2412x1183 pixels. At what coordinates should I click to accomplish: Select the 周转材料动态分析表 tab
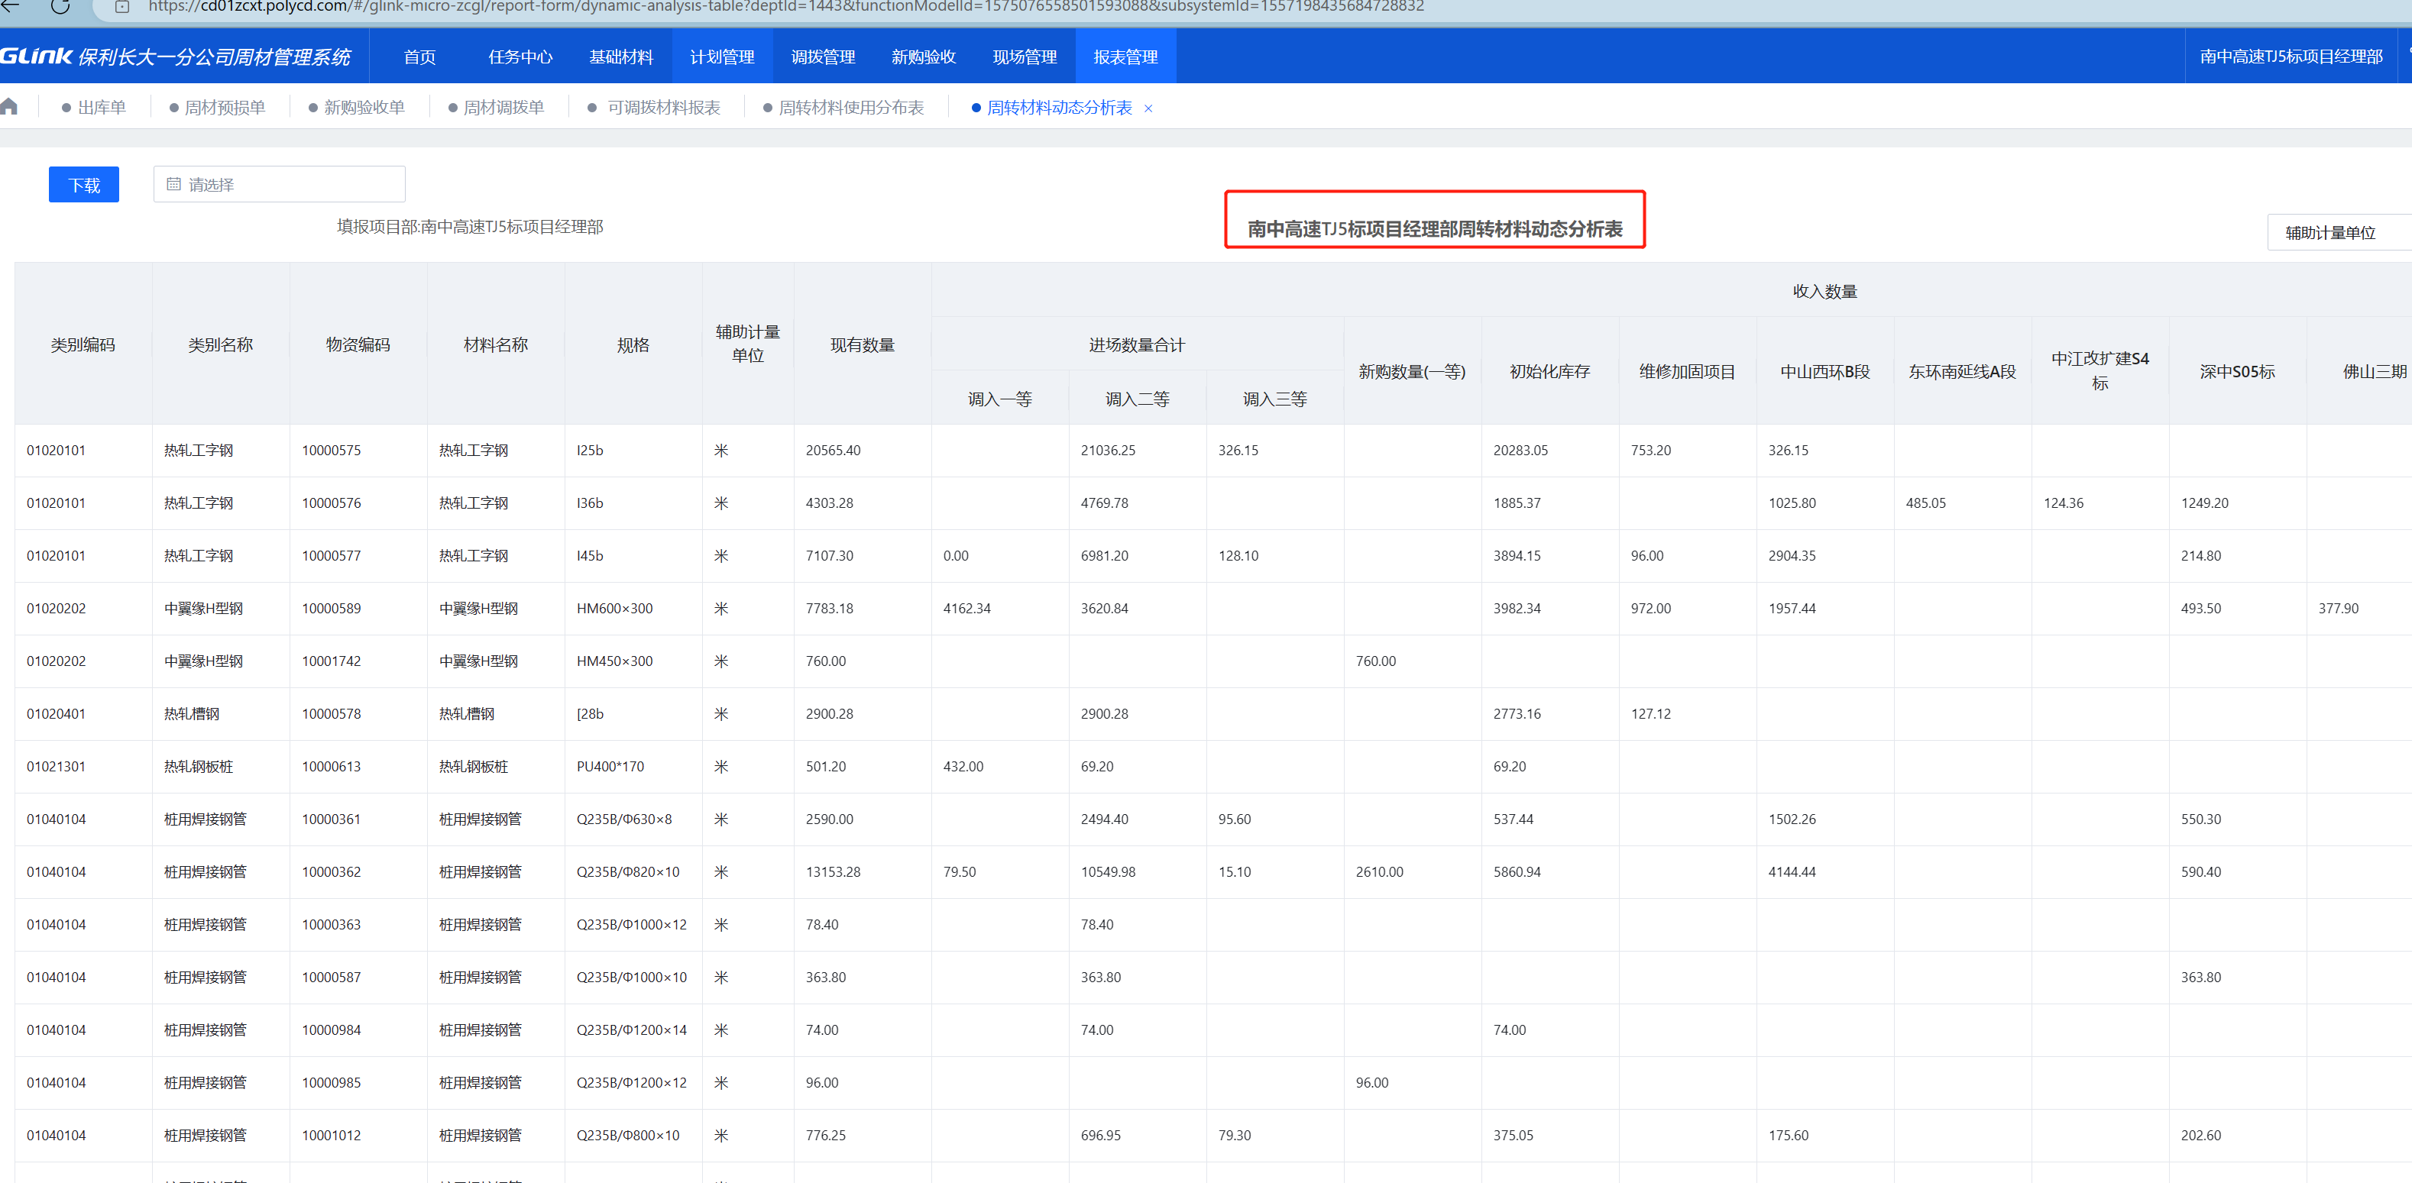click(x=1053, y=108)
